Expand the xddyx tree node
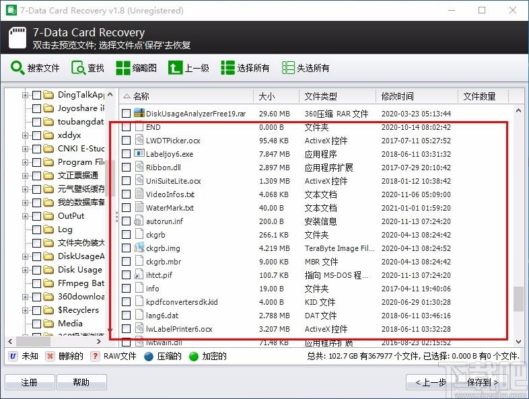 (x=25, y=136)
